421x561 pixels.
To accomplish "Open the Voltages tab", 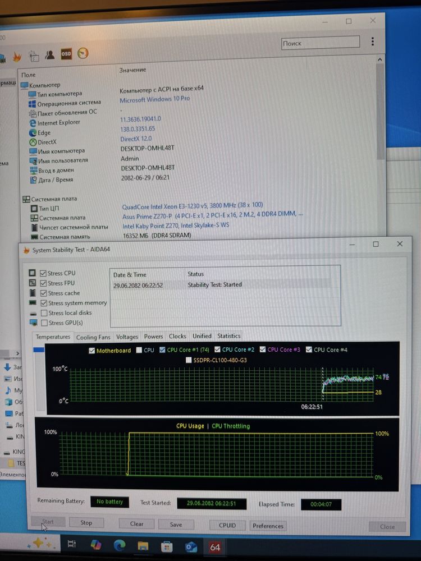I will [x=127, y=337].
